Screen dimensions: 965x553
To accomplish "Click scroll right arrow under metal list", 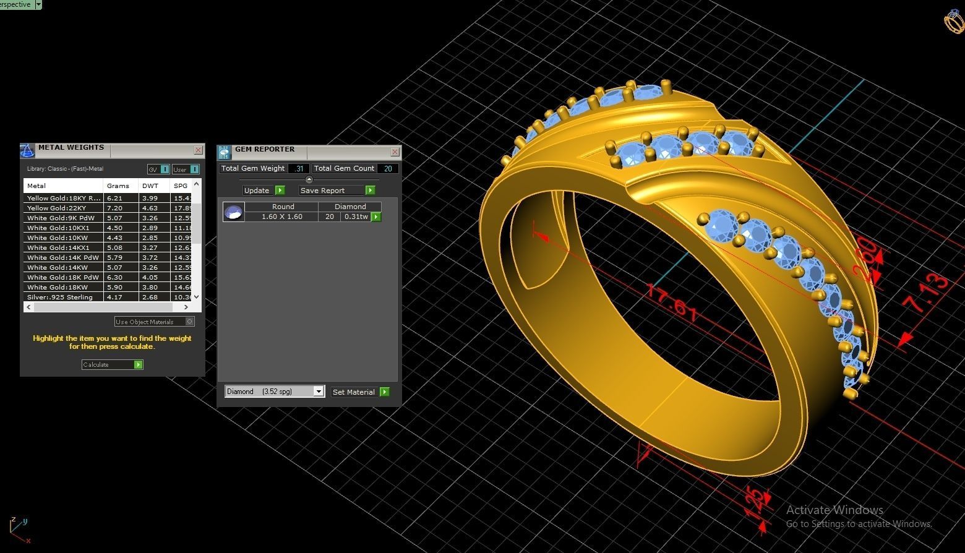I will (x=186, y=307).
